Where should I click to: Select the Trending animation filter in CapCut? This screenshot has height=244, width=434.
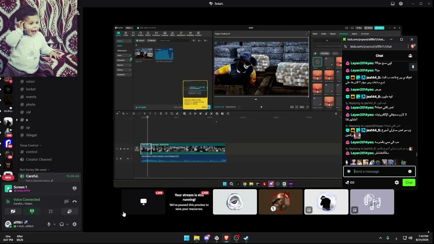click(x=324, y=53)
